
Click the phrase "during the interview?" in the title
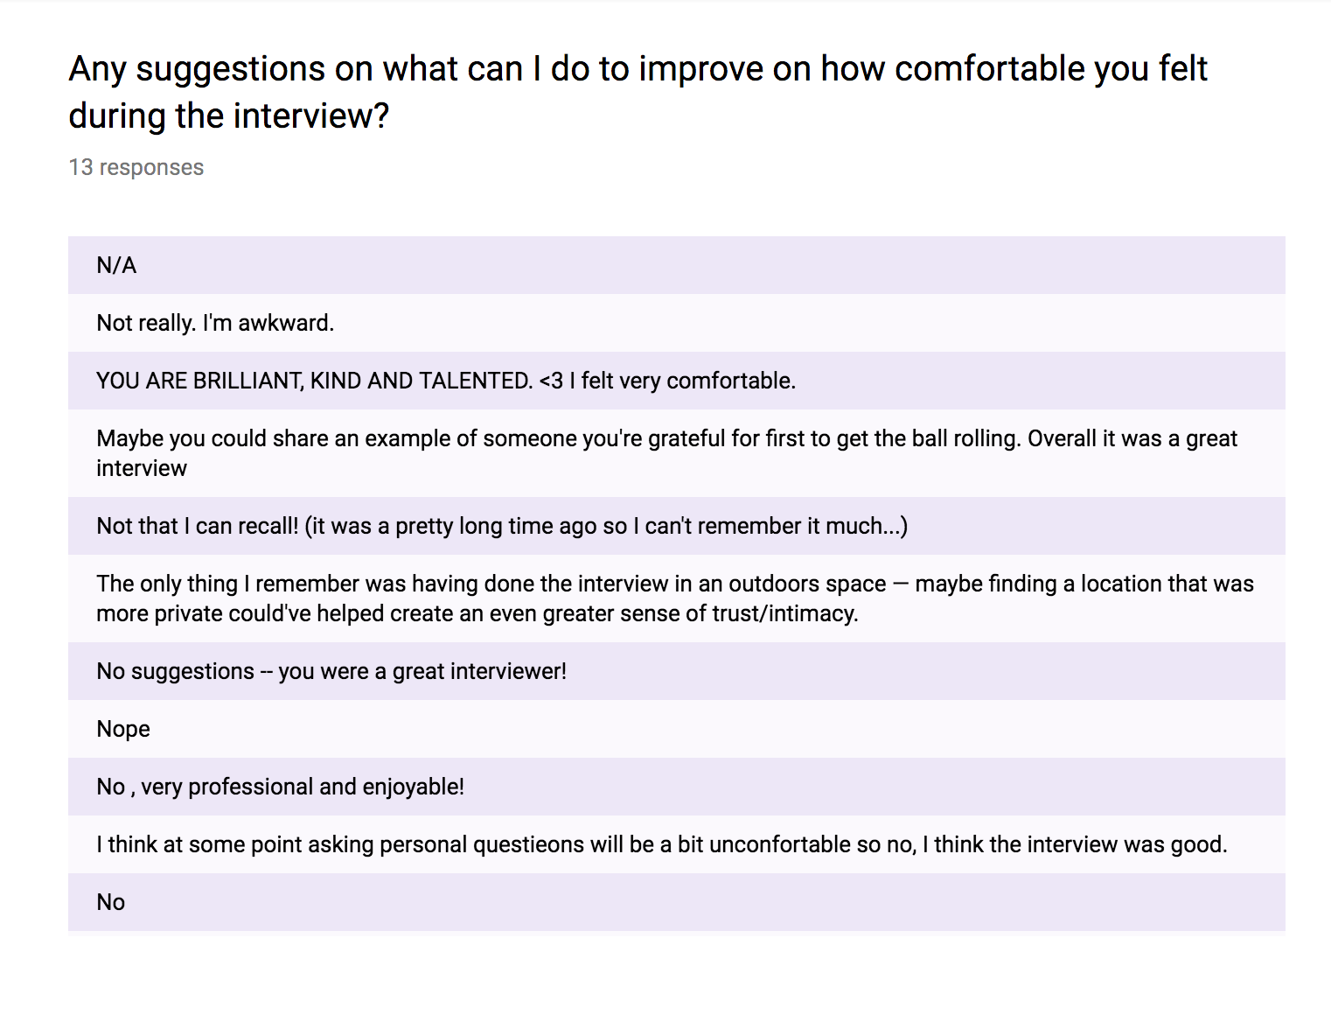click(x=229, y=116)
